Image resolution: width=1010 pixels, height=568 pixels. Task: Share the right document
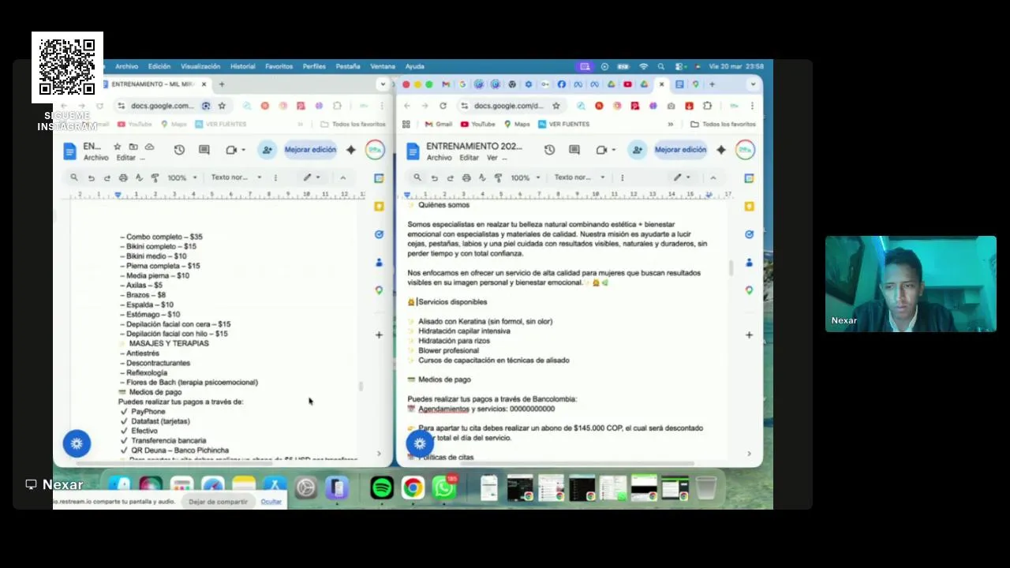[637, 150]
